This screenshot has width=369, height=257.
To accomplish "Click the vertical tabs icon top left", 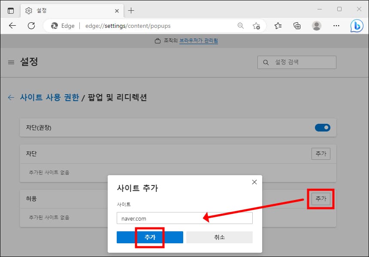I will (11, 10).
